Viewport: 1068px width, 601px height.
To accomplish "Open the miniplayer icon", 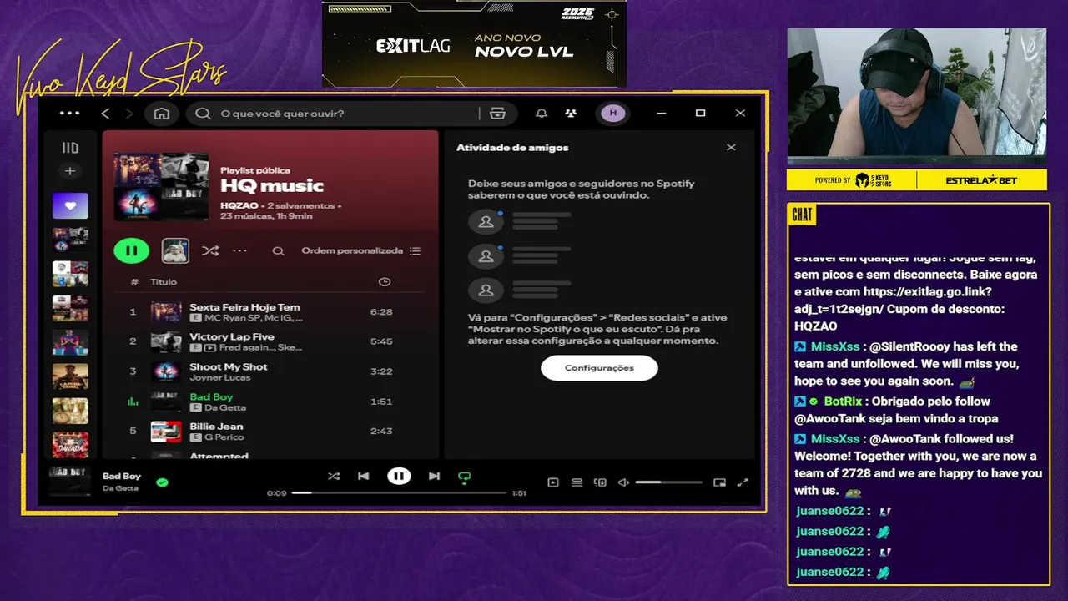I will [720, 482].
